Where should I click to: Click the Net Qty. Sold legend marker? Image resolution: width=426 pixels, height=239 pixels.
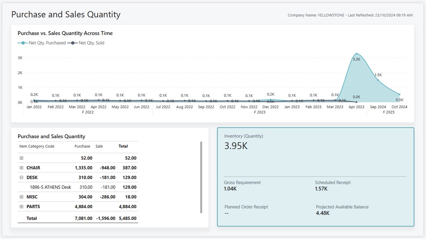coord(73,43)
